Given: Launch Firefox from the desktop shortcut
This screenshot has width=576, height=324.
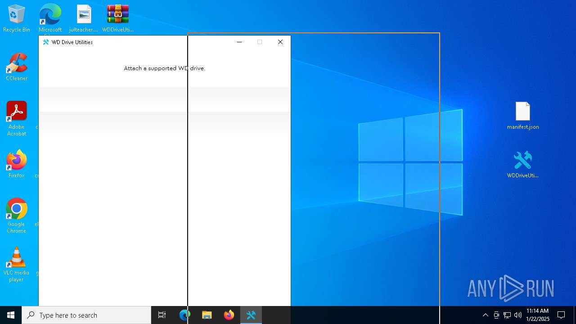Looking at the screenshot, I should (x=17, y=164).
